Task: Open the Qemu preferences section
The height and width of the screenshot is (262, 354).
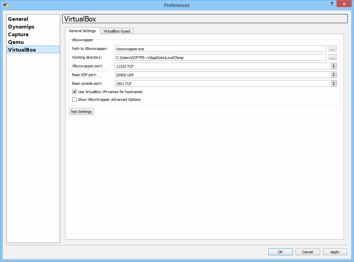Action: [x=33, y=42]
